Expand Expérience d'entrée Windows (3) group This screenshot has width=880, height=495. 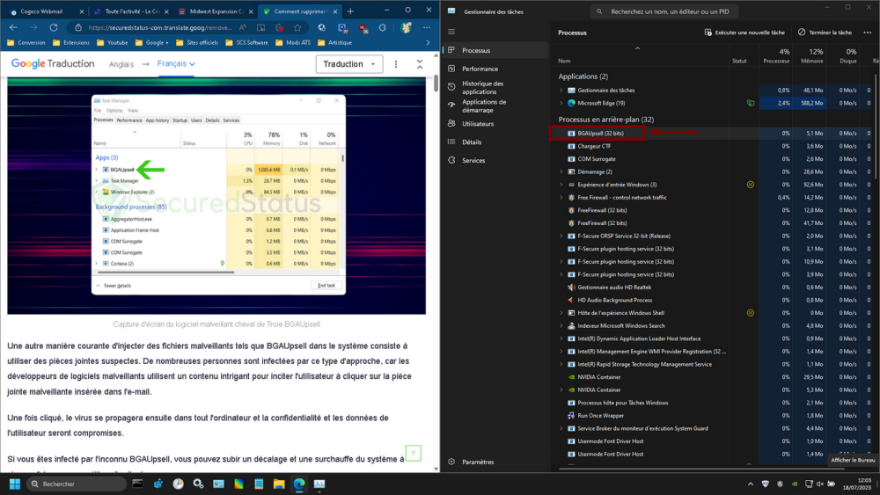point(561,185)
